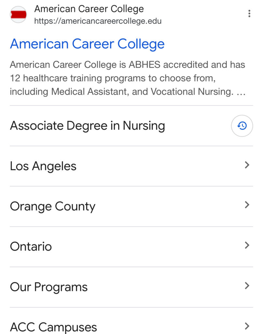Select the Orange County sitelink
Screen dimensions: 261x334
(x=53, y=206)
